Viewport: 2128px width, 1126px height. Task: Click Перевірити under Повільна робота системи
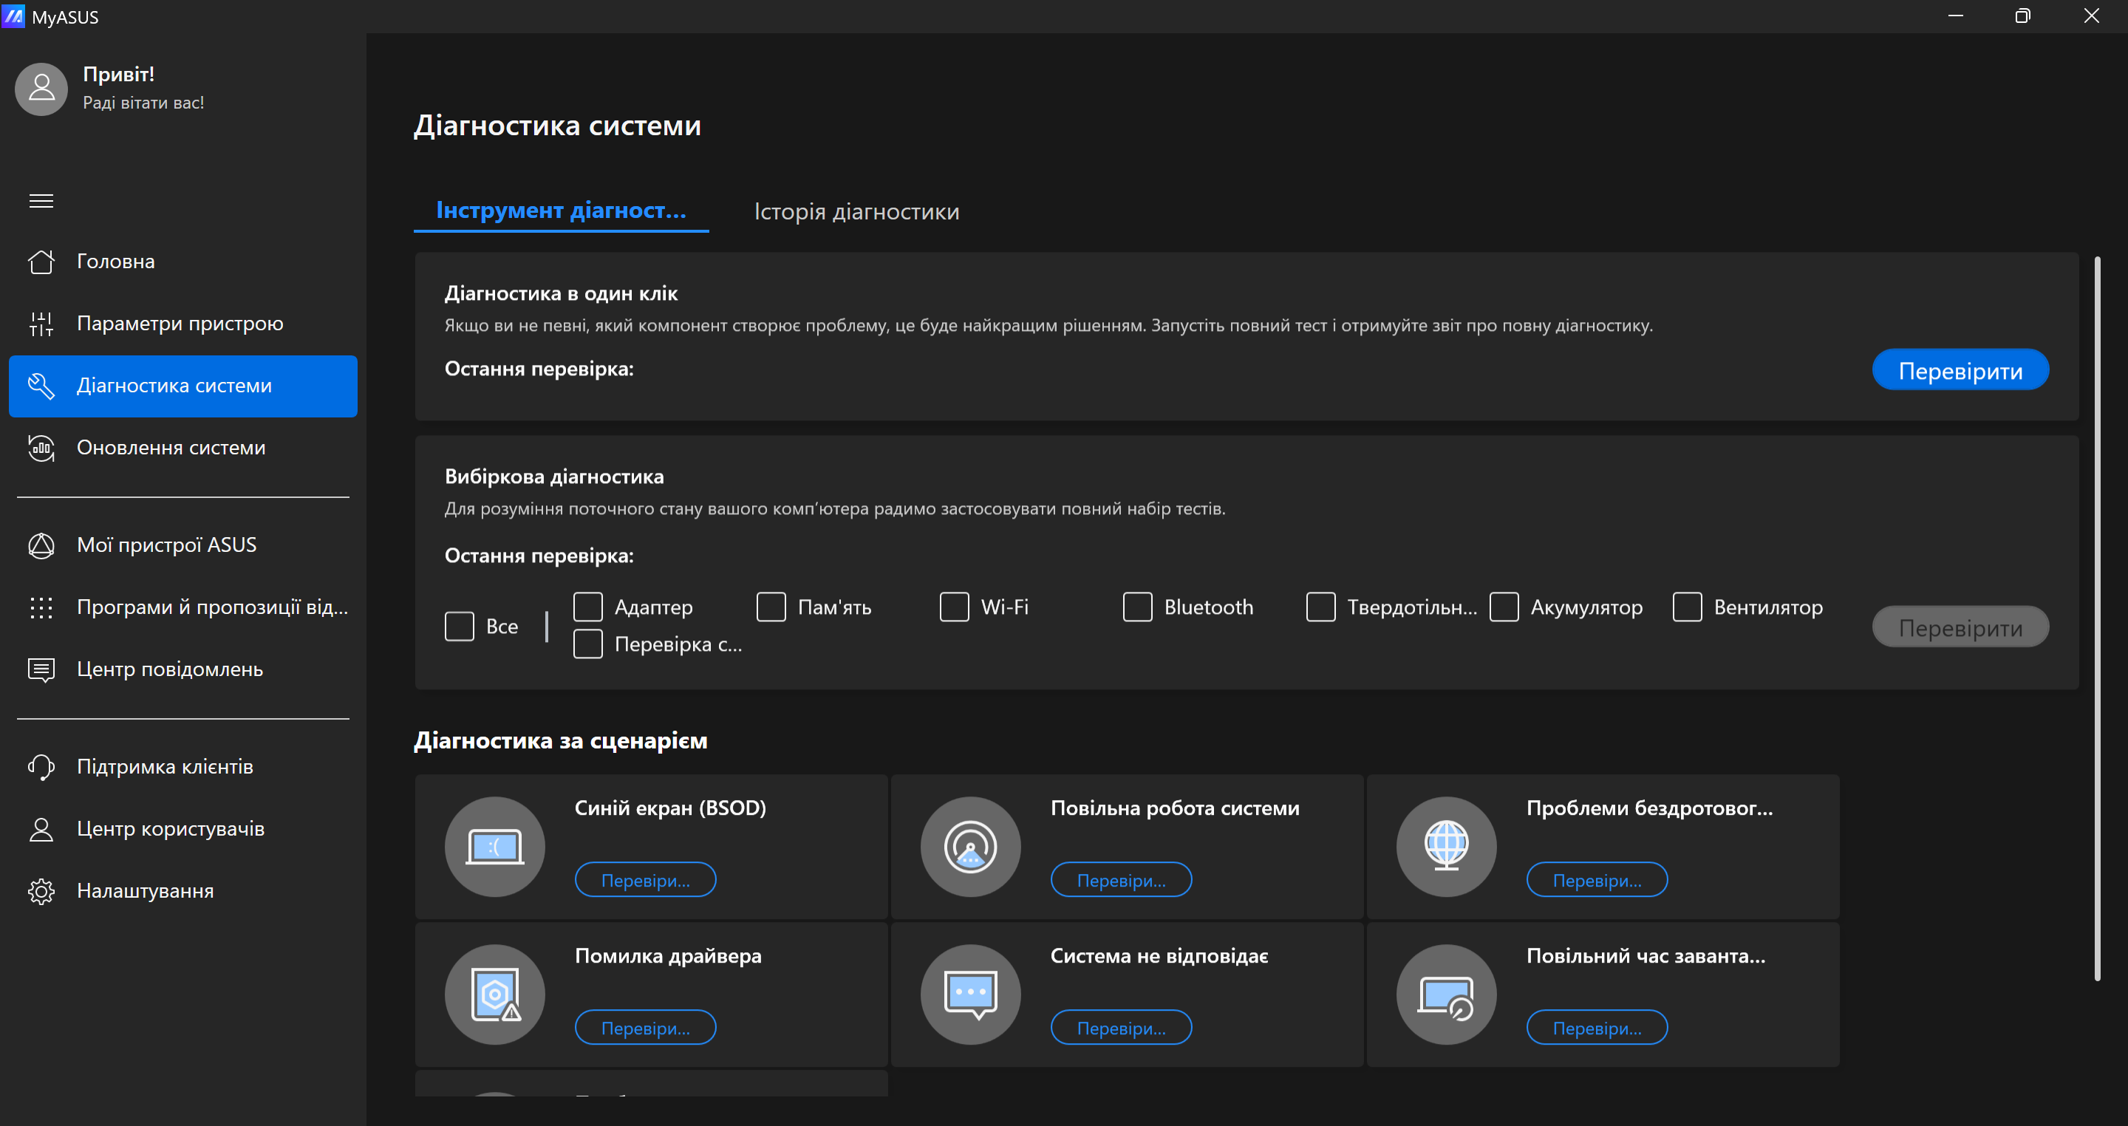(x=1121, y=880)
